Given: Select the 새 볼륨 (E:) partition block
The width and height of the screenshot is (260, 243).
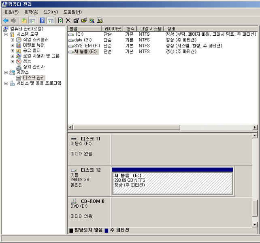Looking at the screenshot, I should click(x=172, y=183).
